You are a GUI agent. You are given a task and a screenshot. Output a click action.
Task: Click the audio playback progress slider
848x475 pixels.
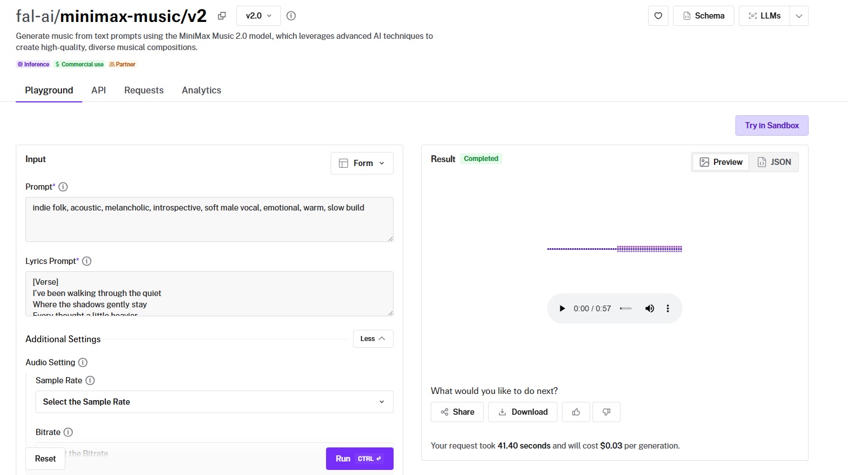pos(626,308)
